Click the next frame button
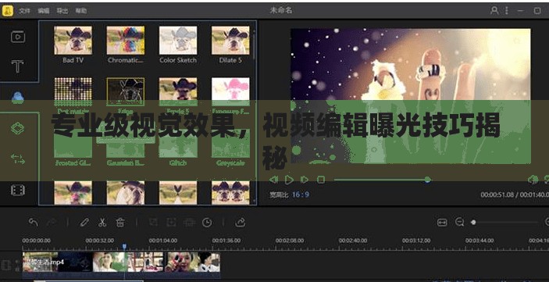 pyautogui.click(x=305, y=180)
